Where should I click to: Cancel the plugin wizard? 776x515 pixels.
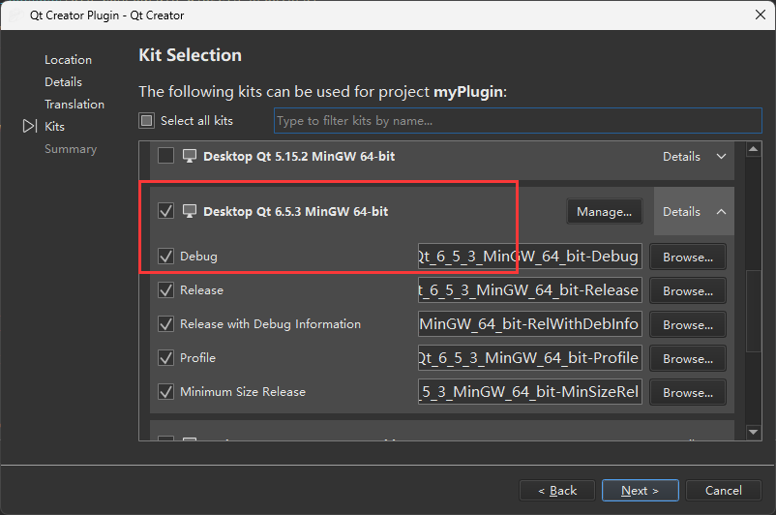click(723, 490)
